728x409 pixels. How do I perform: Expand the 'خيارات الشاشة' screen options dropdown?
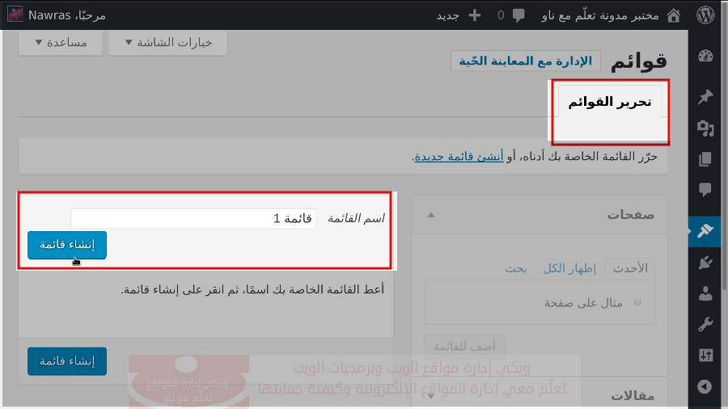[x=168, y=43]
